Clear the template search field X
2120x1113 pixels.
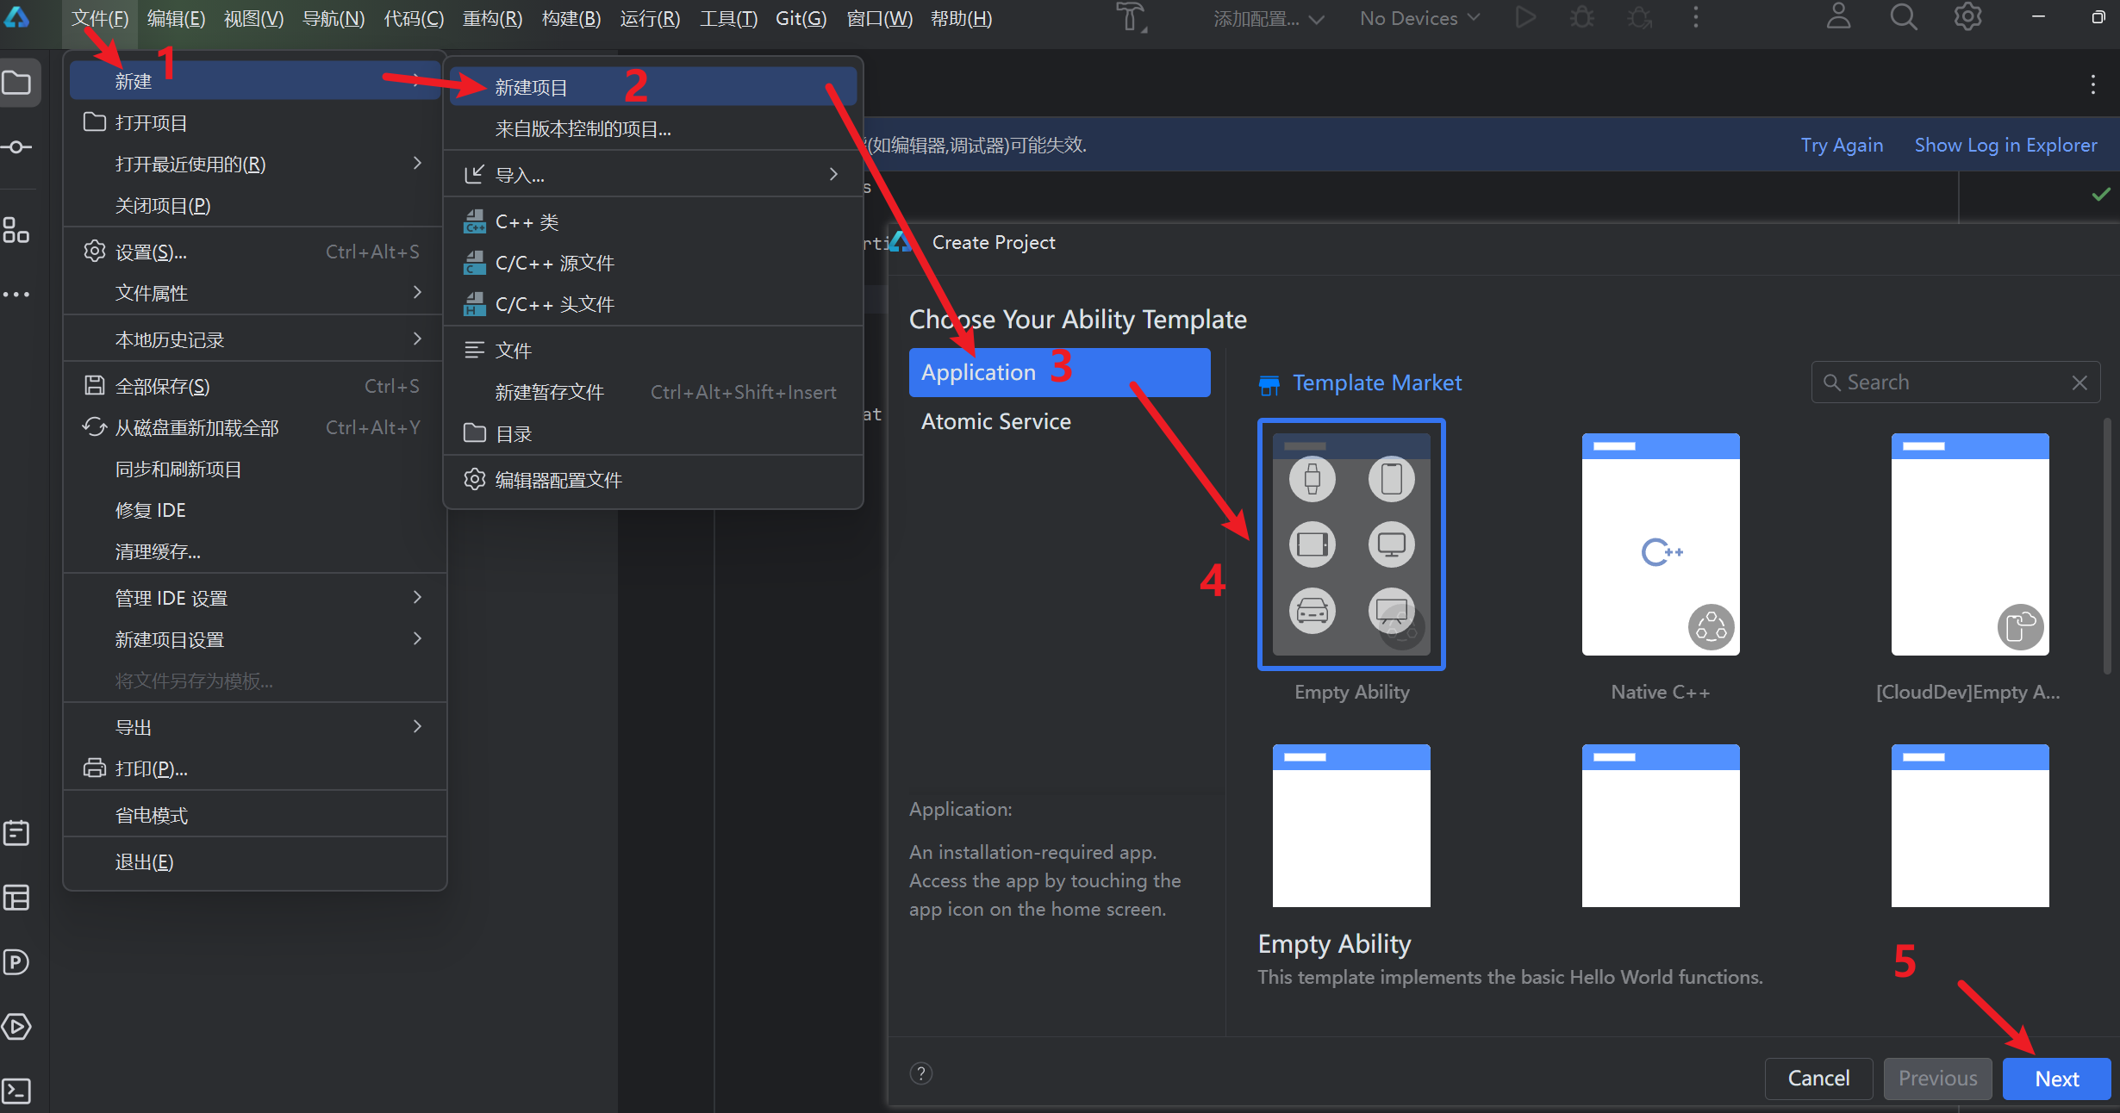coord(2079,382)
